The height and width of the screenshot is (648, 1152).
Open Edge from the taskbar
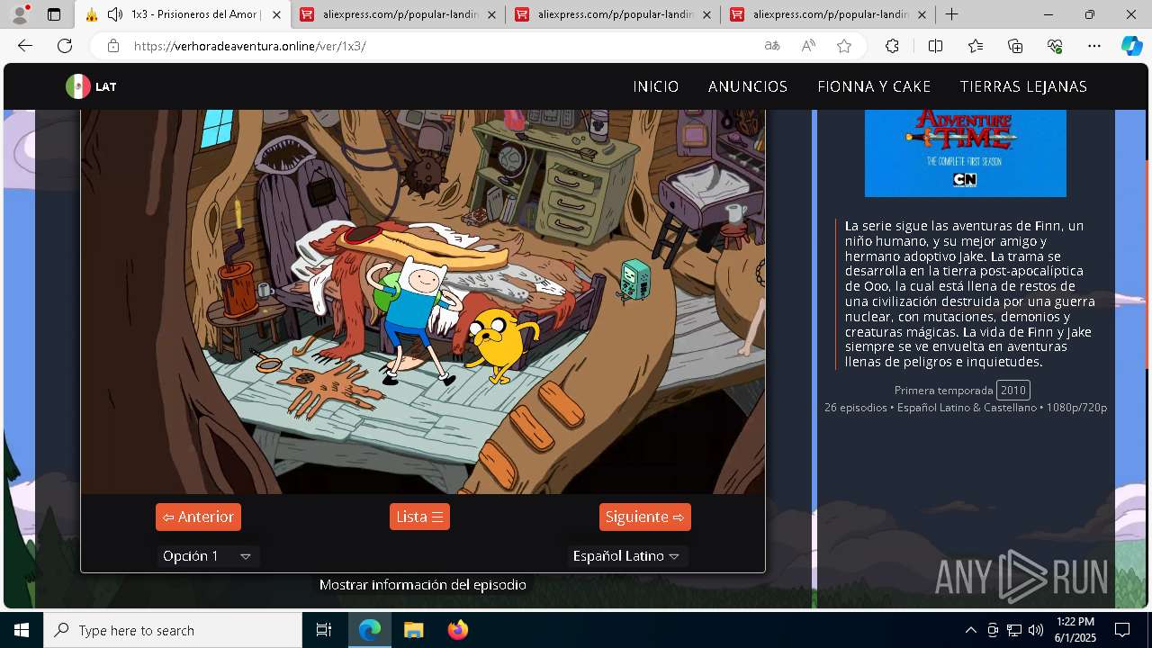[370, 630]
